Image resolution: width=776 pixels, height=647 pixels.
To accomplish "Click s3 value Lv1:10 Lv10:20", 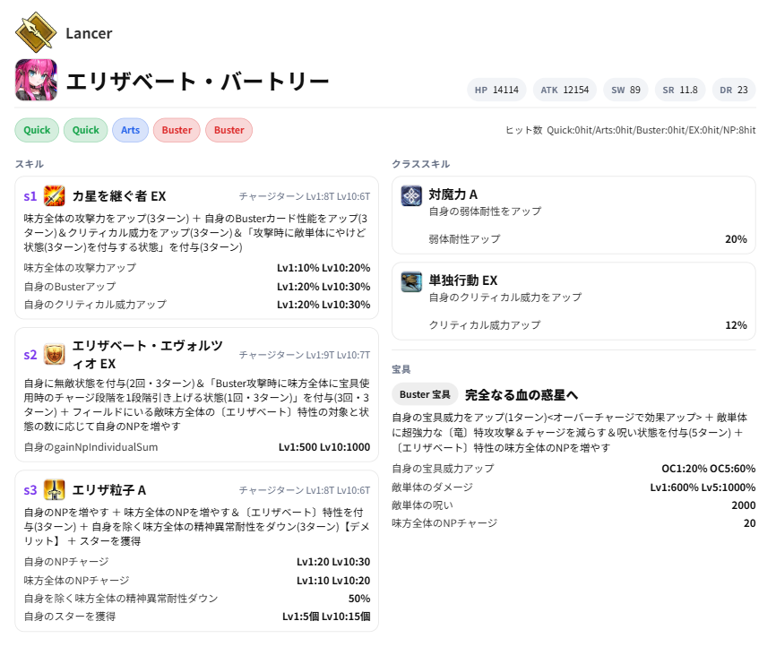I will pyautogui.click(x=333, y=581).
